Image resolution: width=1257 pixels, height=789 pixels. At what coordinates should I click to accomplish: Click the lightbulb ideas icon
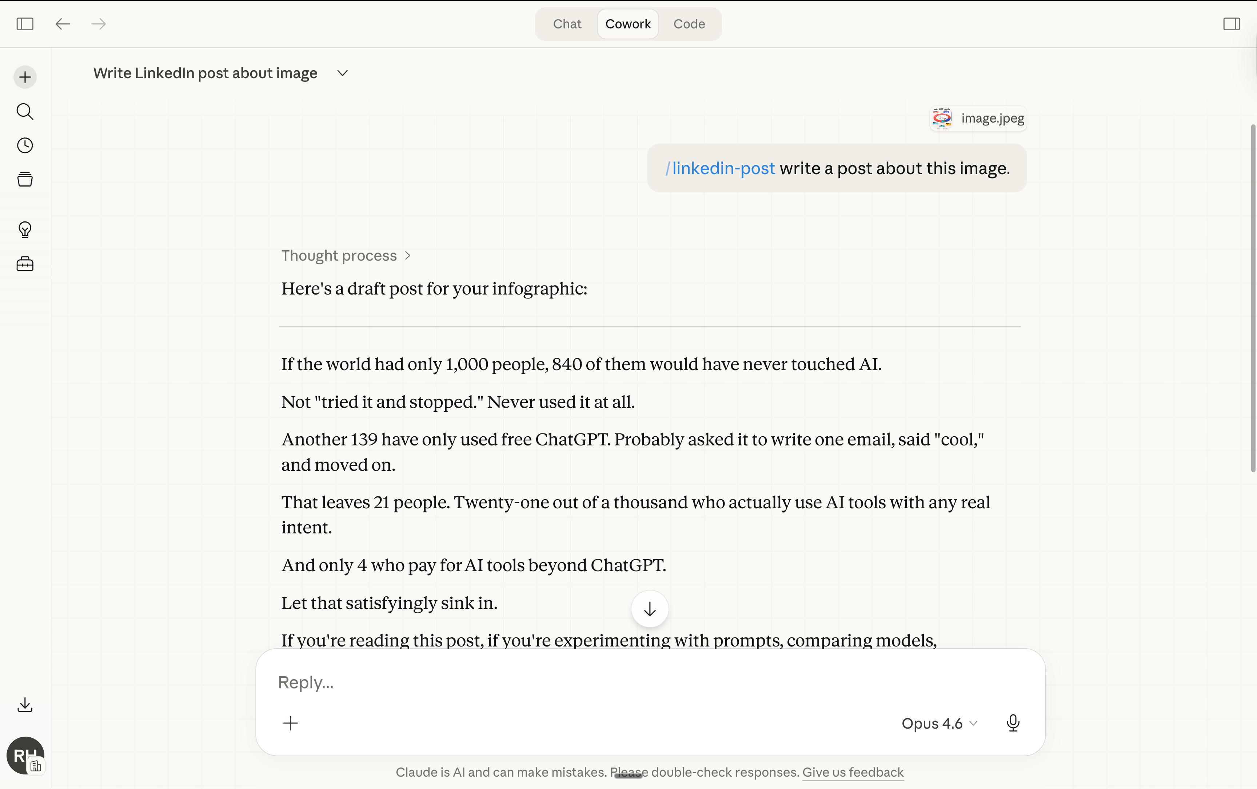(24, 229)
